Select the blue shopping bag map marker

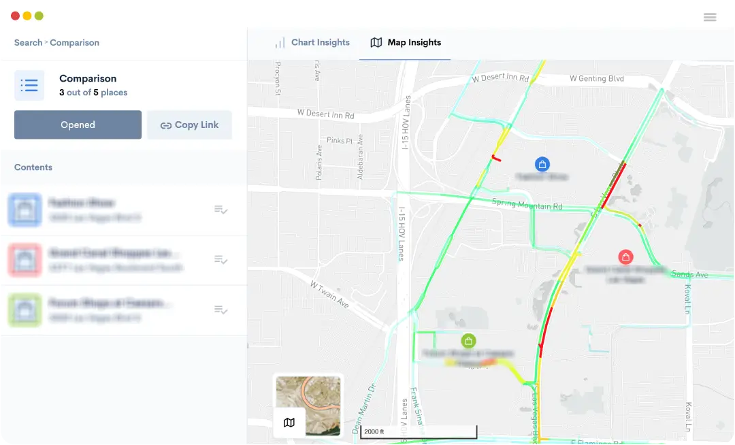[542, 165]
